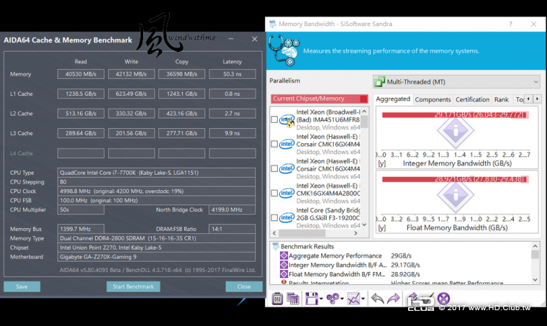The width and height of the screenshot is (547, 326).
Task: Check the second Haswell-E Corsair CMK16GX4M4 box
Action: [x=274, y=168]
